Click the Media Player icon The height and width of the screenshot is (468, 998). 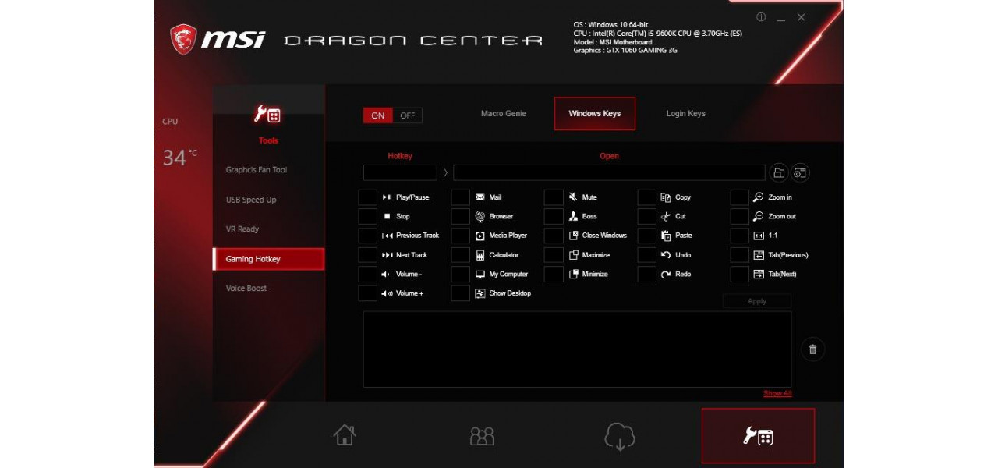coord(480,236)
